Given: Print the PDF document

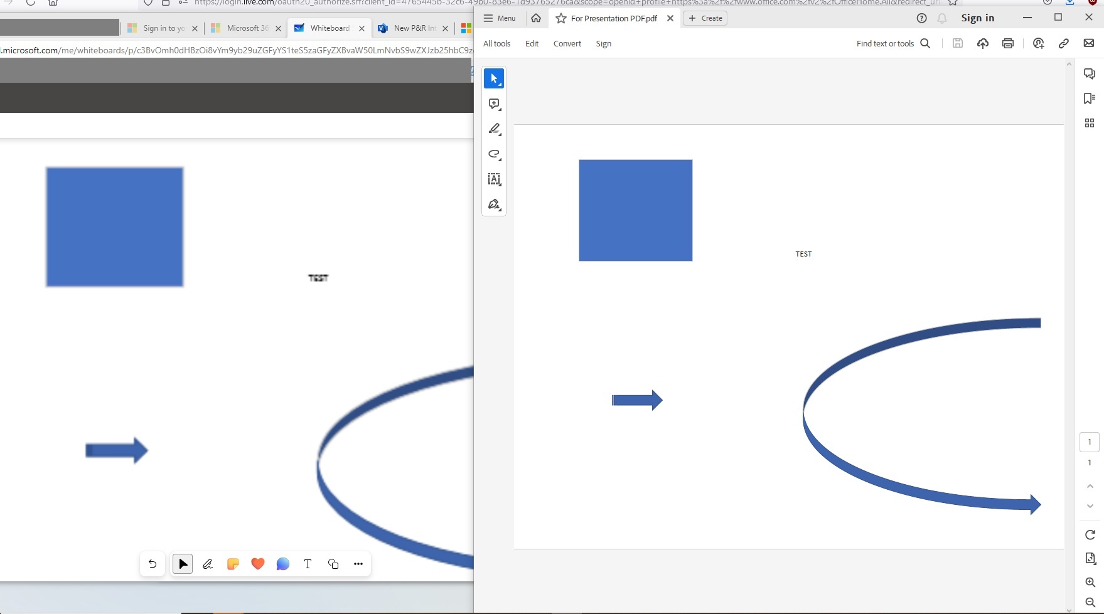Looking at the screenshot, I should pos(1008,43).
